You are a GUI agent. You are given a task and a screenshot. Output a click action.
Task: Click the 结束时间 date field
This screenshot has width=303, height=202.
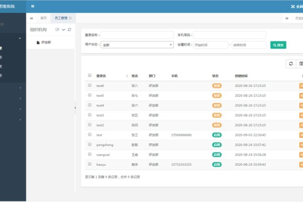point(249,45)
